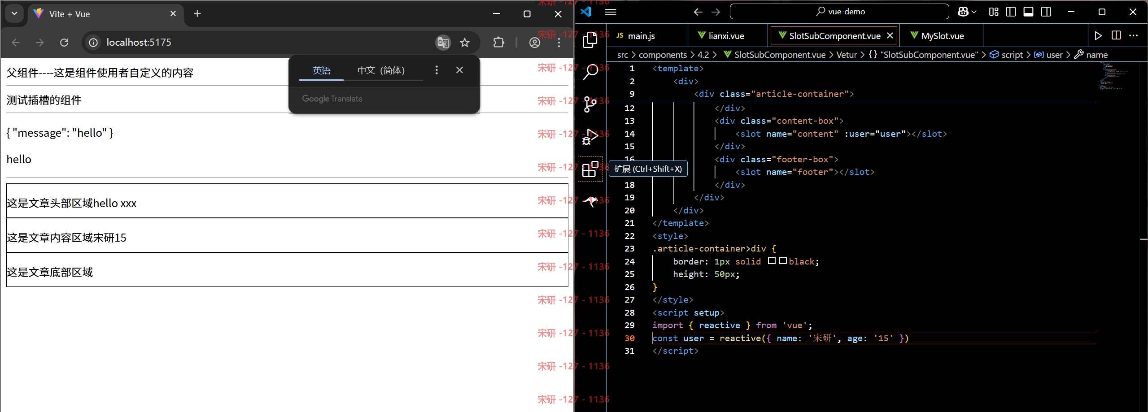Viewport: 1148px width, 412px height.
Task: Reload the localhost page
Action: 64,43
